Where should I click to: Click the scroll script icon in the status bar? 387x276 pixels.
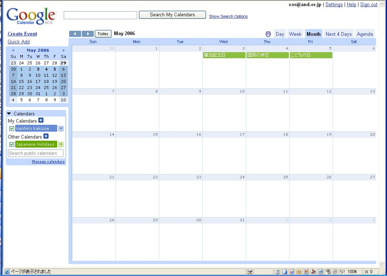(x=277, y=272)
